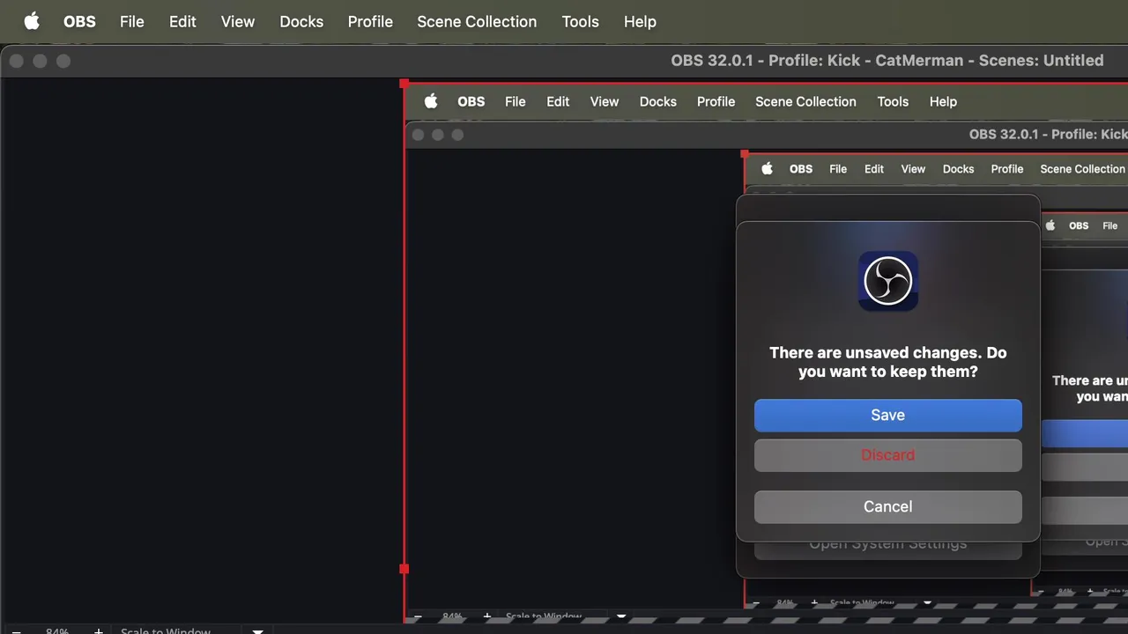Click the Apple logo beside the third-level OBS menu

(x=767, y=168)
